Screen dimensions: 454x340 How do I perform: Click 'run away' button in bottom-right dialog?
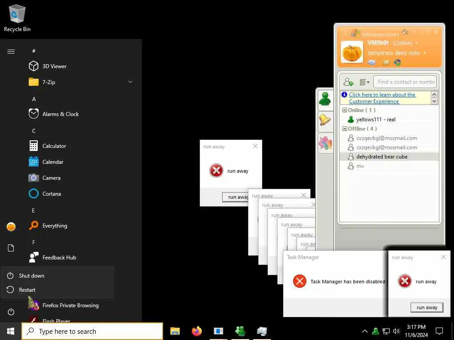tap(427, 307)
